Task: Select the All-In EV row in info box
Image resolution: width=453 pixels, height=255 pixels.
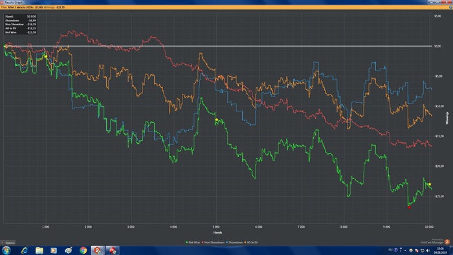Action: pos(21,28)
